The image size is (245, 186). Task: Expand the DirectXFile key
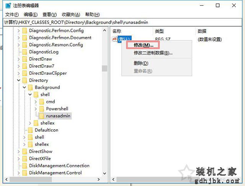coord(19,159)
